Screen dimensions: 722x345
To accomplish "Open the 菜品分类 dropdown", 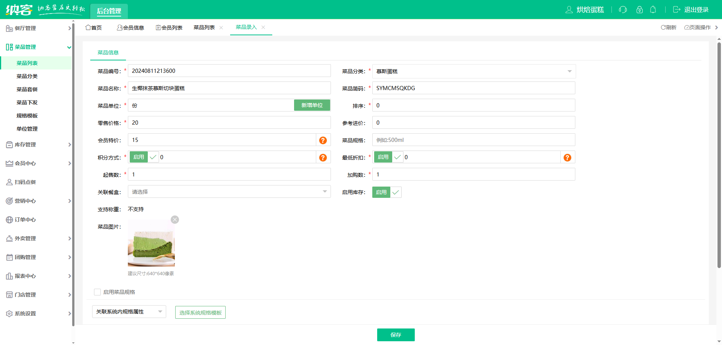I will pos(474,71).
